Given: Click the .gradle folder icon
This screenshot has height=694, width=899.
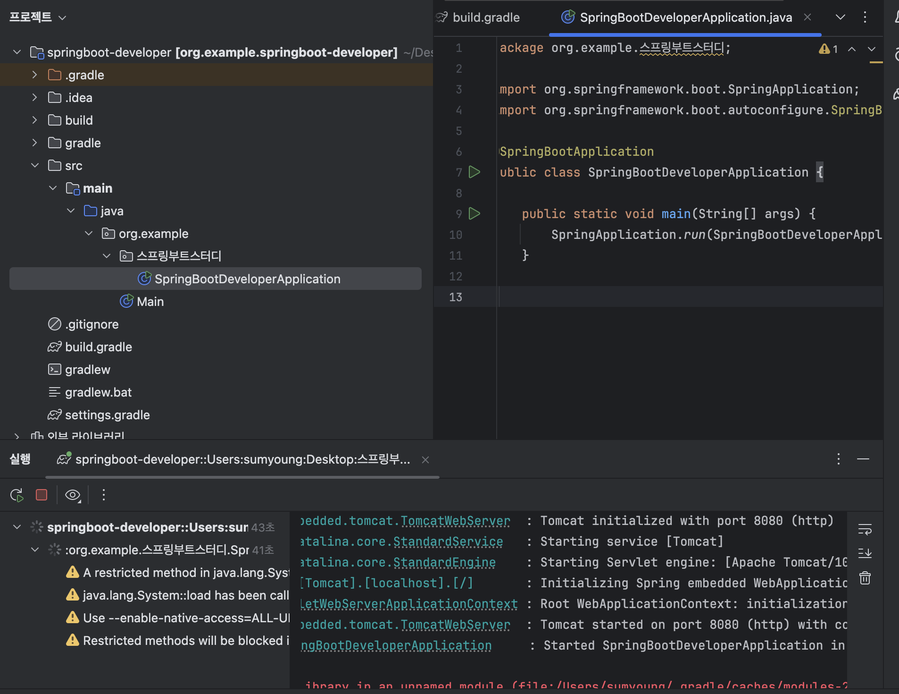Looking at the screenshot, I should 55,75.
